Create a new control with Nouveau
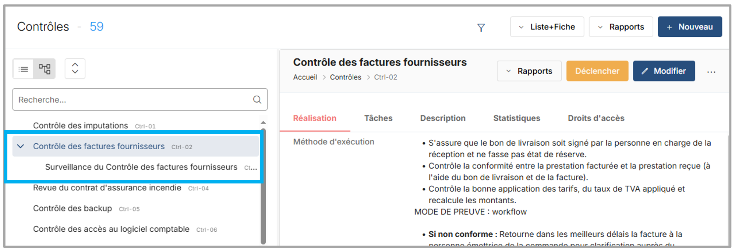This screenshot has height=250, width=735. 690,27
